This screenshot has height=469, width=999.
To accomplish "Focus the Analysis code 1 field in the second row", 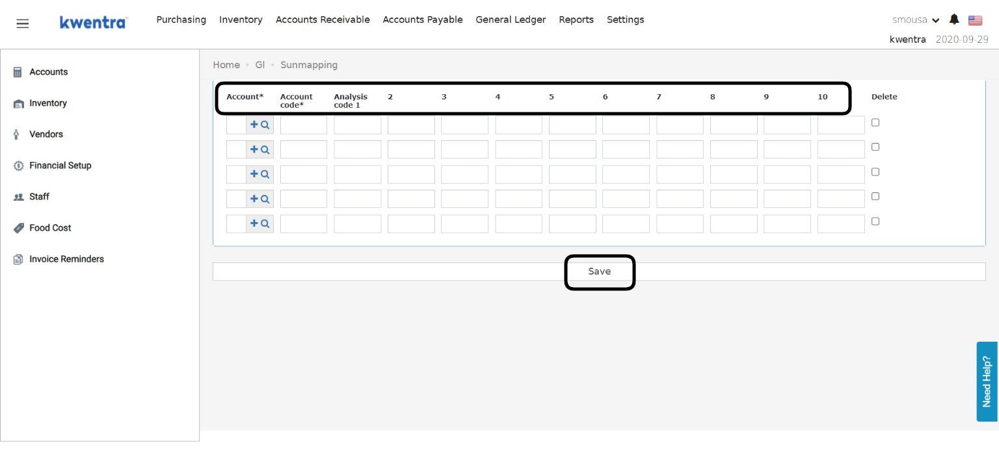I will tap(358, 149).
